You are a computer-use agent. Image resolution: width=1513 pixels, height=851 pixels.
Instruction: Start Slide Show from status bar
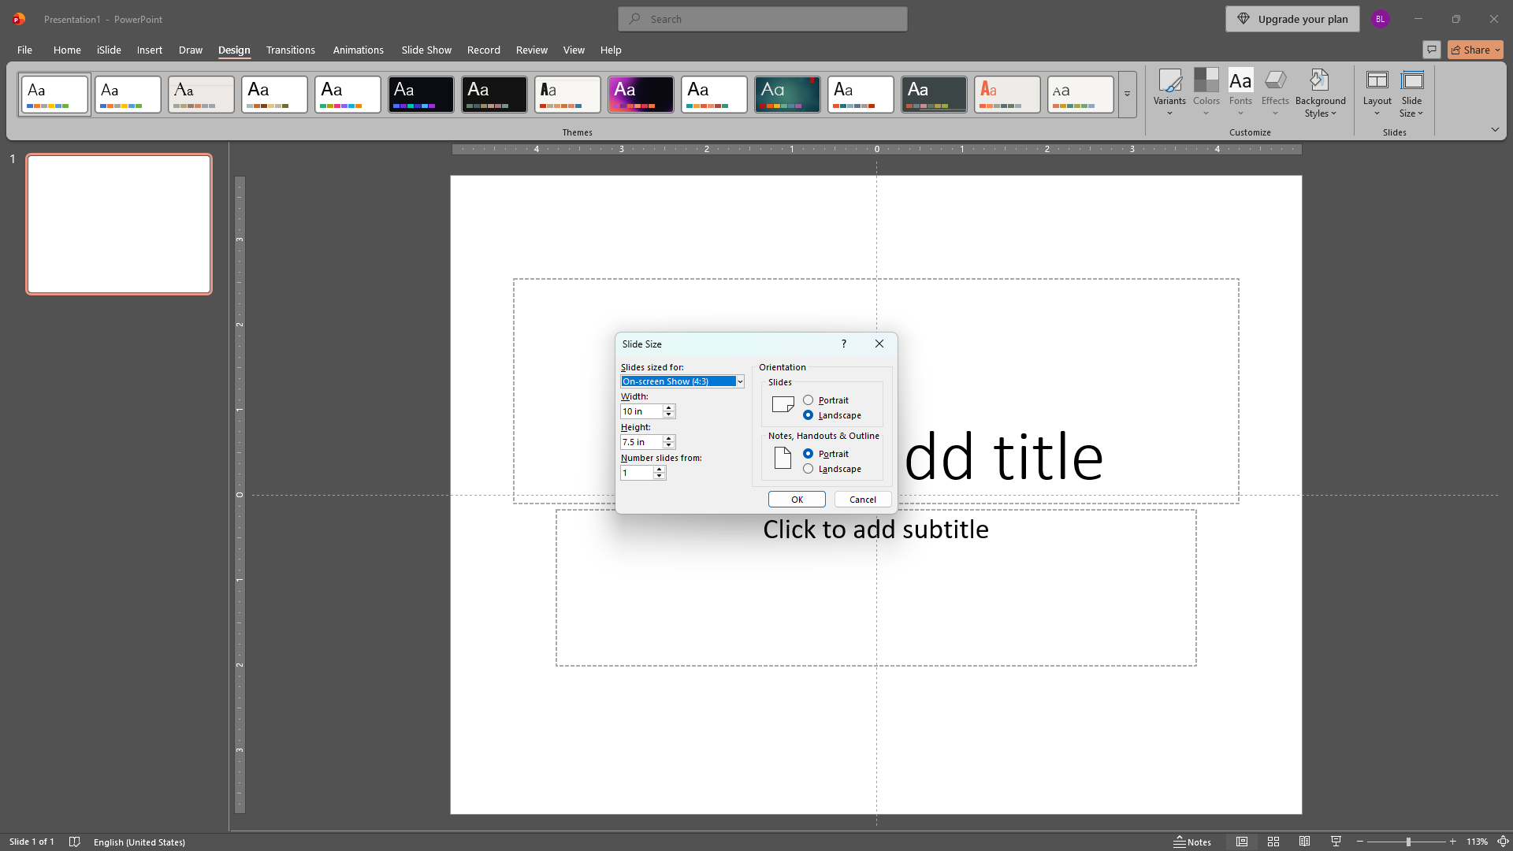pos(1336,842)
